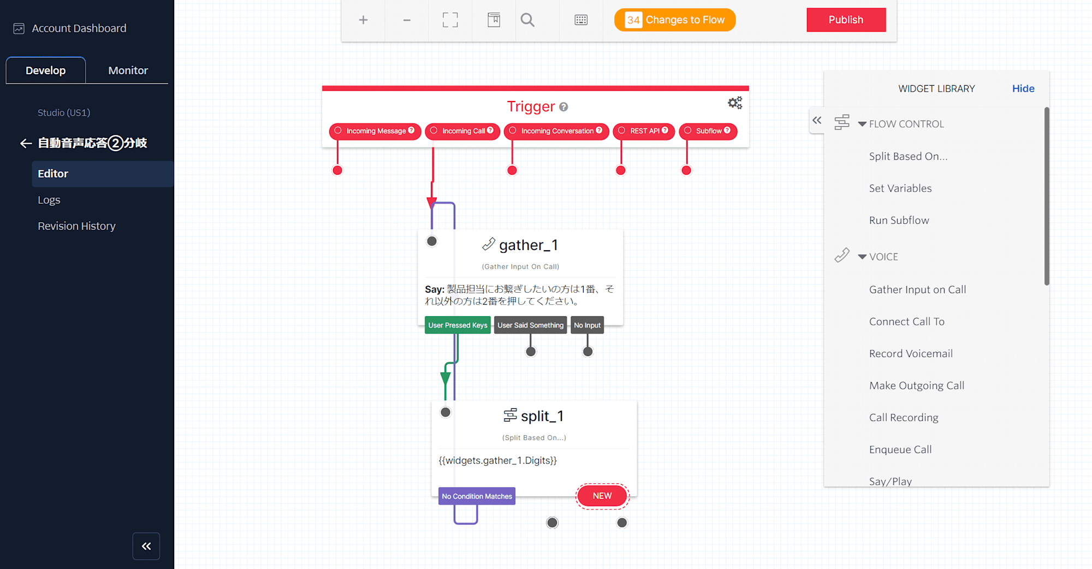Open Trigger settings gear icon
This screenshot has height=569, width=1092.
tap(735, 103)
